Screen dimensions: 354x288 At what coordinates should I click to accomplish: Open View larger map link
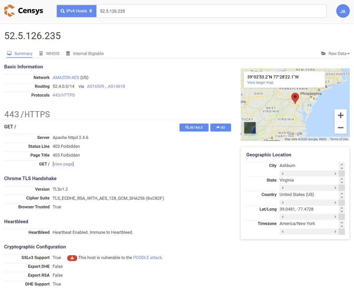pyautogui.click(x=260, y=83)
